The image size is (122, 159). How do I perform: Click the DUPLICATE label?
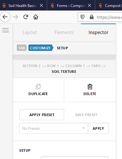(38, 94)
